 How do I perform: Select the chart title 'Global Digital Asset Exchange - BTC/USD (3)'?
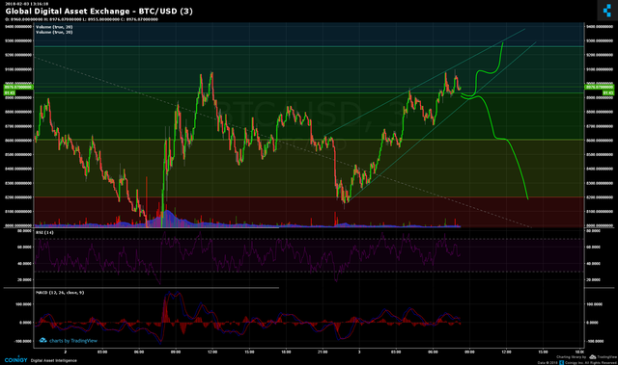pyautogui.click(x=98, y=12)
